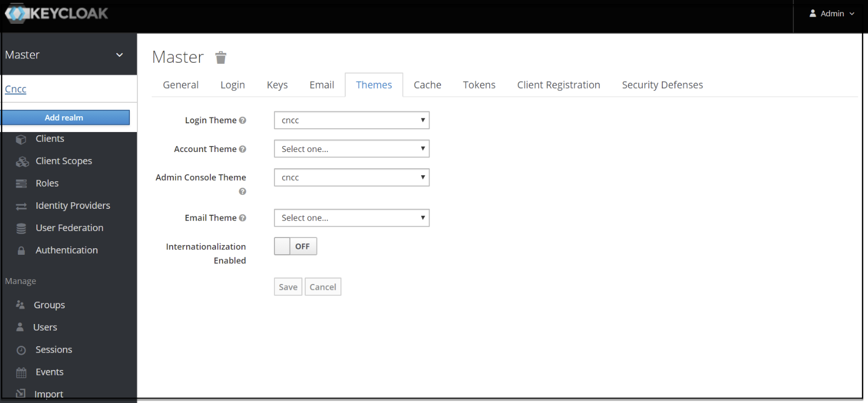Click the Keycloak logo in header
The width and height of the screenshot is (868, 403).
(x=56, y=14)
